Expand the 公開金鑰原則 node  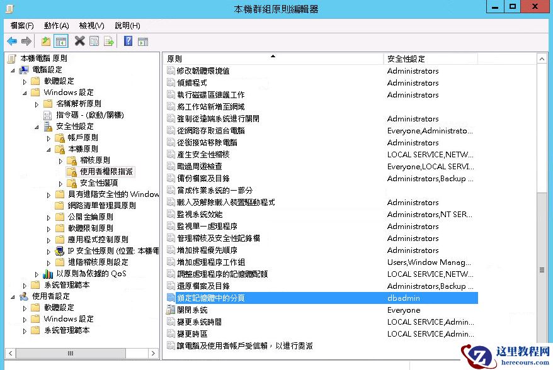click(48, 218)
